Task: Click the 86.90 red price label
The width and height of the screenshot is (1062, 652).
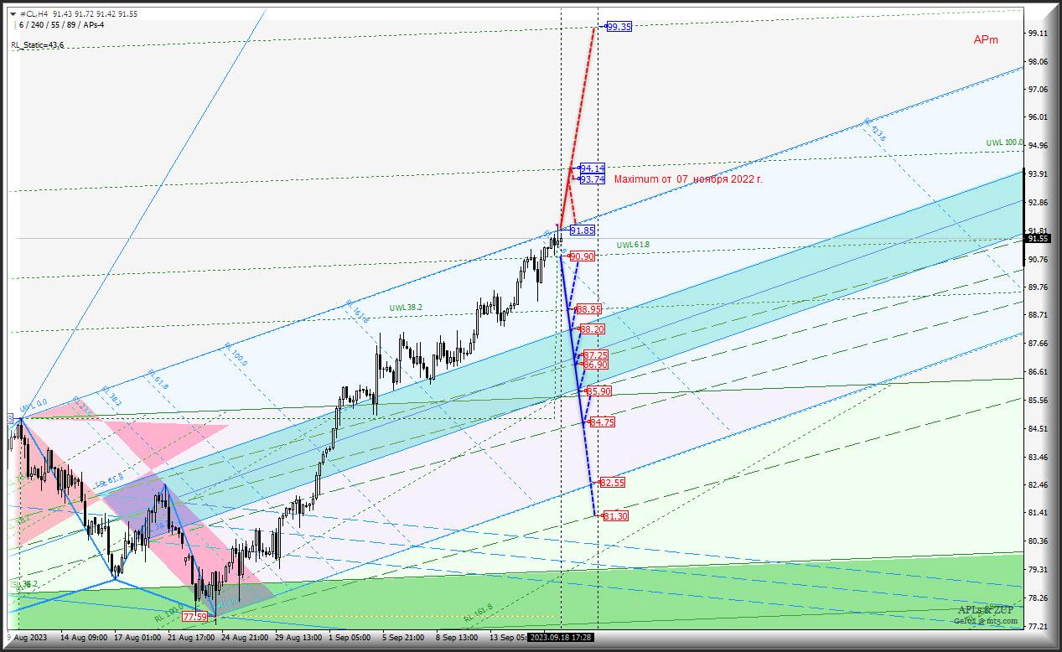Action: tap(595, 365)
